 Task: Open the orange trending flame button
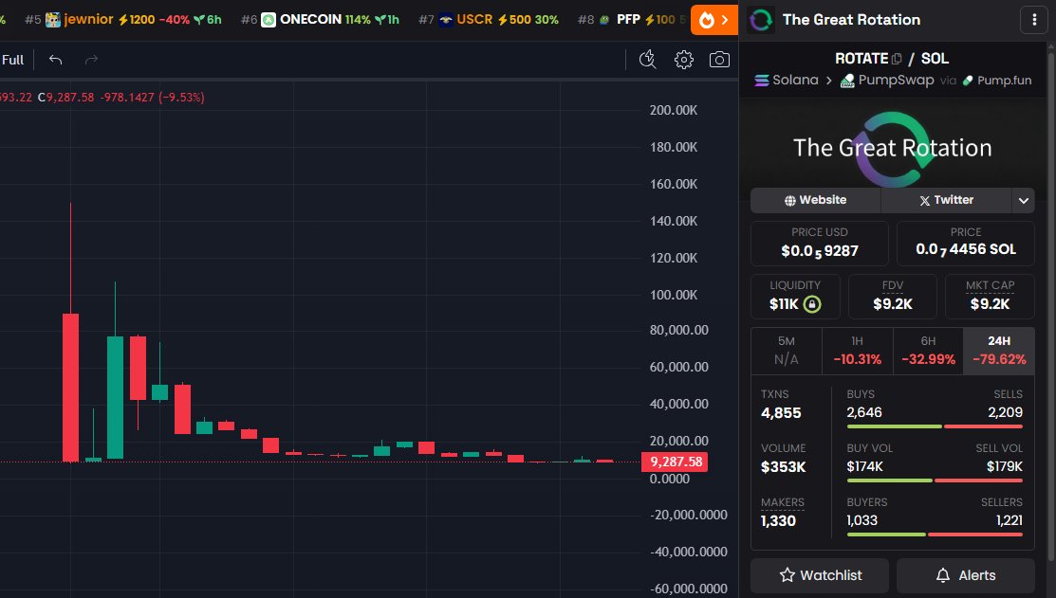[x=713, y=20]
